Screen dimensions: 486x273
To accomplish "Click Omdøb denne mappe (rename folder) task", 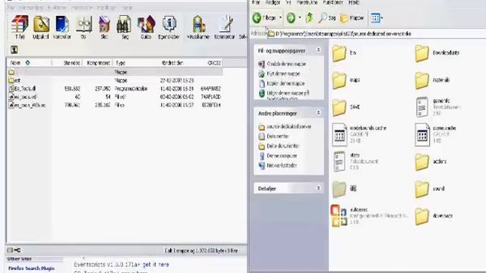I will [x=282, y=64].
